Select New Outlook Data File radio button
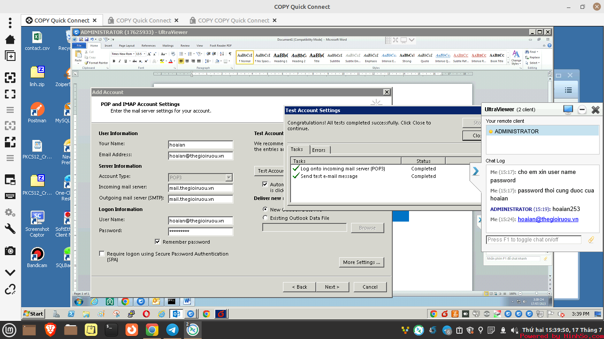 [265, 210]
